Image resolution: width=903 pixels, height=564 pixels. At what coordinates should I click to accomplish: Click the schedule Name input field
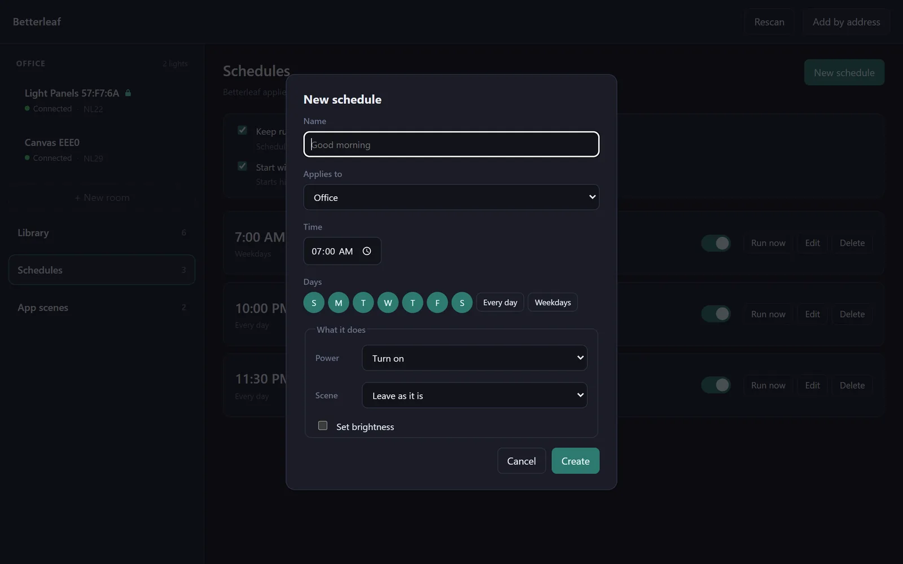[x=451, y=144]
